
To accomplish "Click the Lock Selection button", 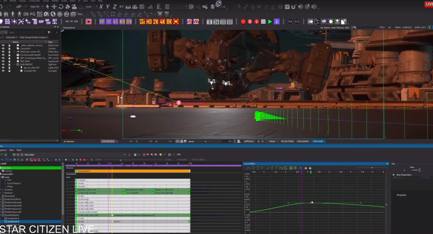I will coord(108,141).
